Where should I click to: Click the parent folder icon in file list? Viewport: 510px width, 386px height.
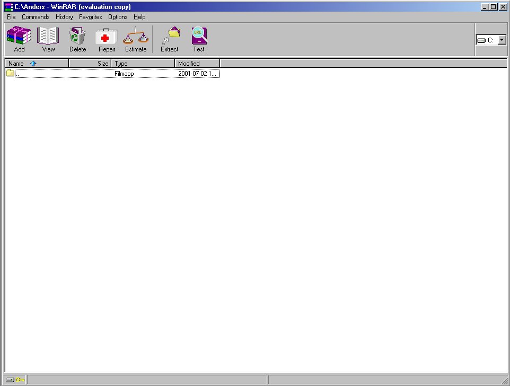tap(11, 73)
